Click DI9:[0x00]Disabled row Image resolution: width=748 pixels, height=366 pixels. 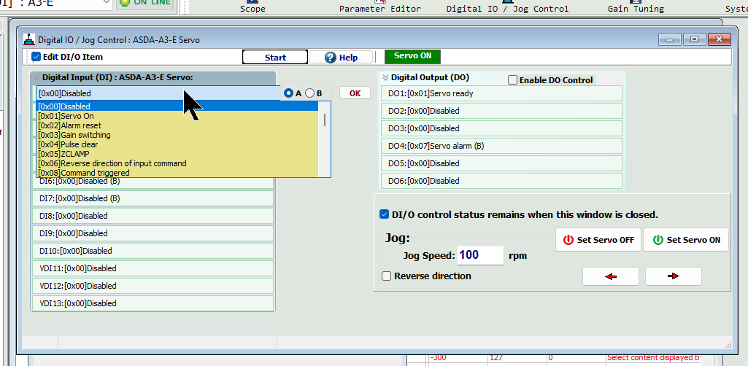tap(153, 233)
